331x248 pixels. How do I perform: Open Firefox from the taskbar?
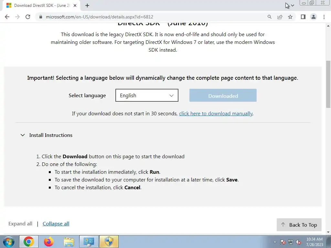(48, 242)
